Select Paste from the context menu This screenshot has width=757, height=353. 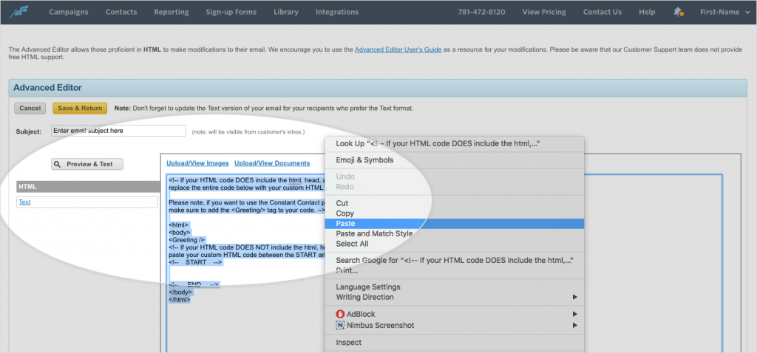(455, 223)
